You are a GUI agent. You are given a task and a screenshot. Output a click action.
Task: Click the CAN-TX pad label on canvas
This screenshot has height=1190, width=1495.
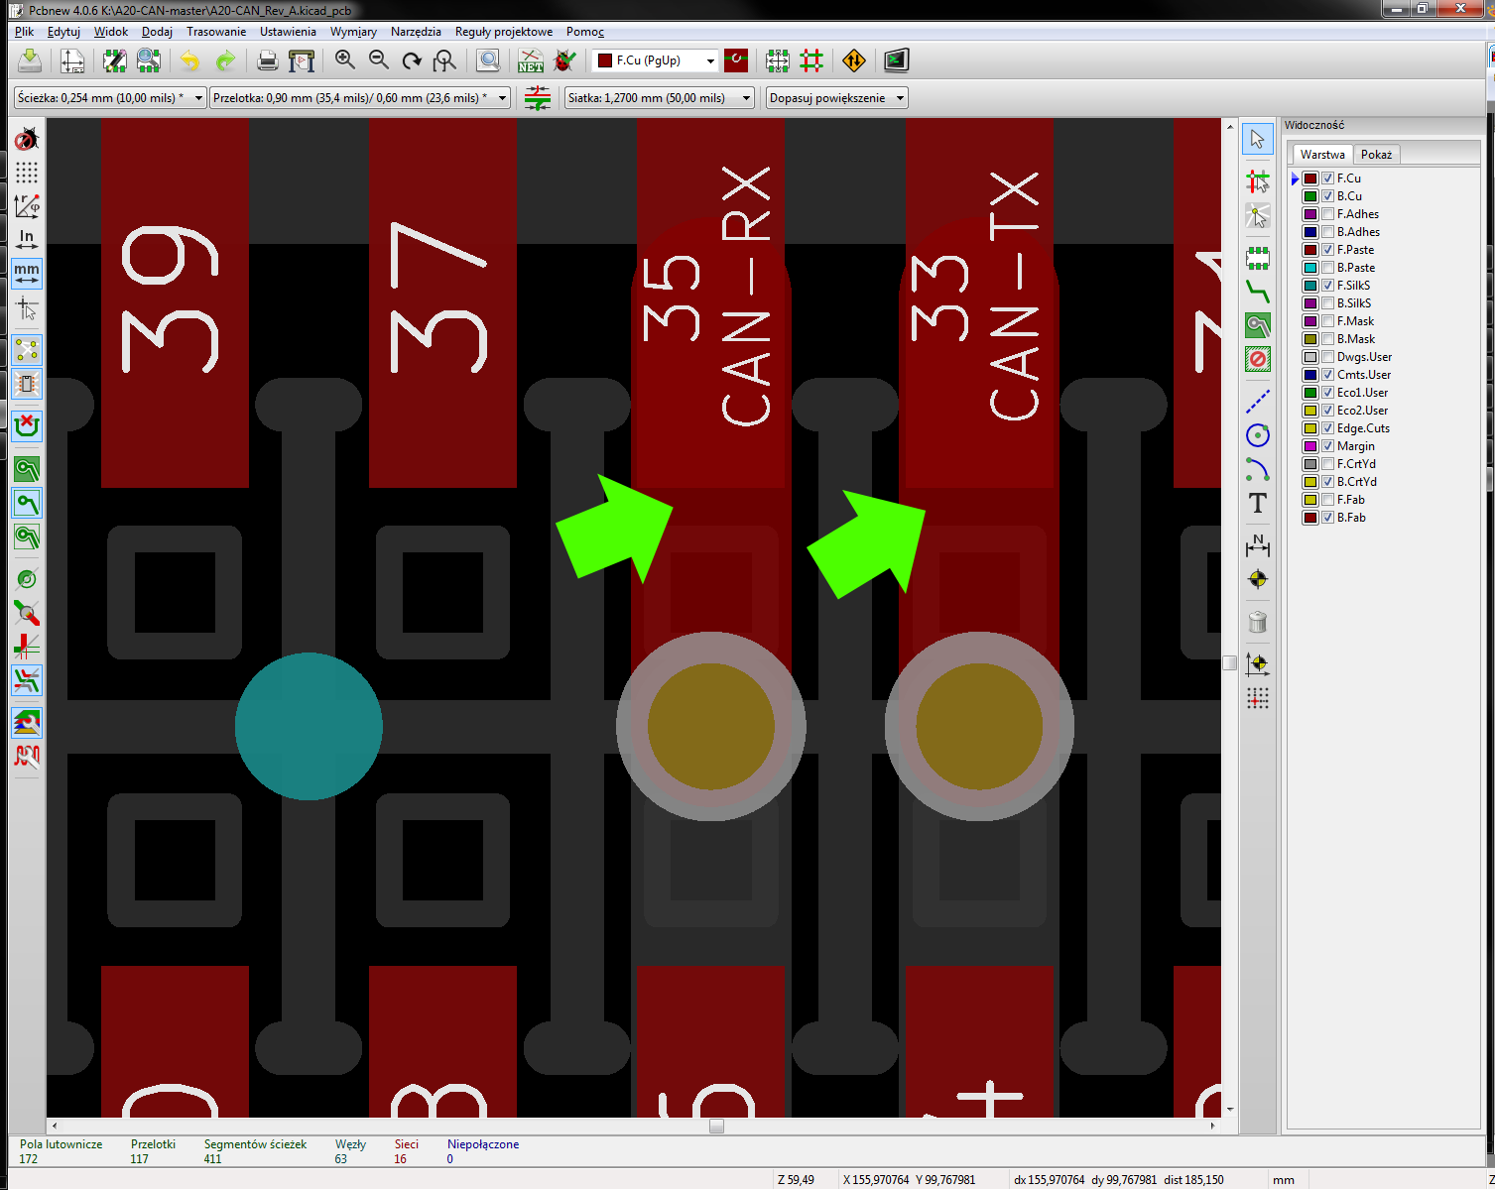coord(1014,296)
